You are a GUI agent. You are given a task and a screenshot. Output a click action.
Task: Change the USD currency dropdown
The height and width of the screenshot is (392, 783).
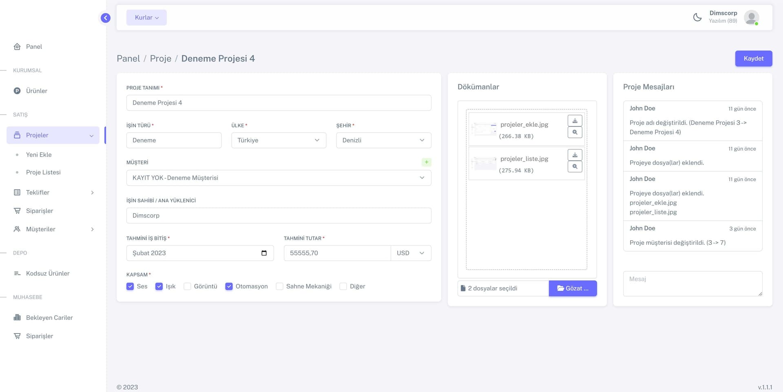click(410, 253)
